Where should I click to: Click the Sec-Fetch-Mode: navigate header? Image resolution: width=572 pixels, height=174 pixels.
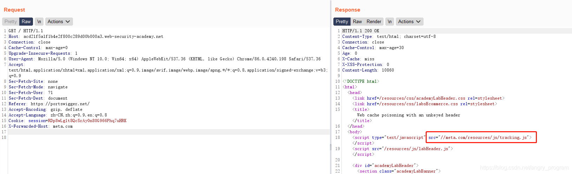[38, 87]
